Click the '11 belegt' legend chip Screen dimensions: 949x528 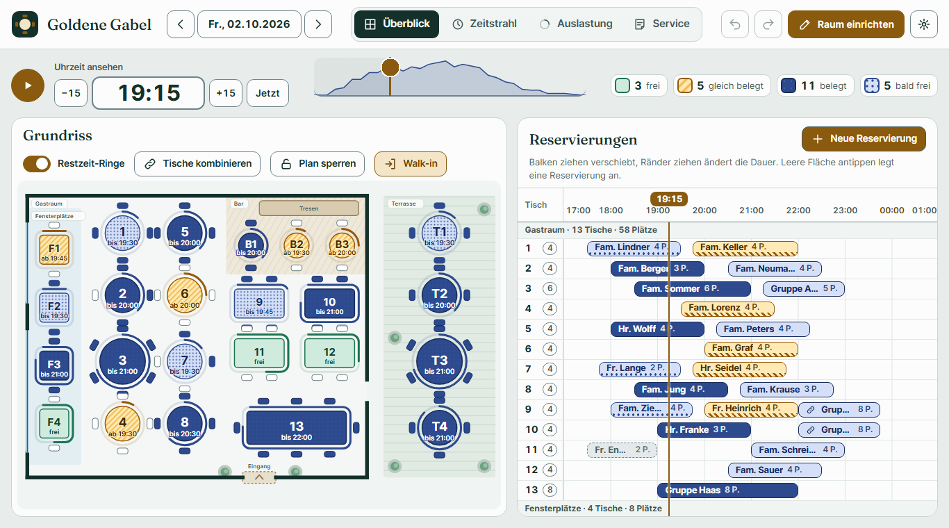click(x=816, y=85)
